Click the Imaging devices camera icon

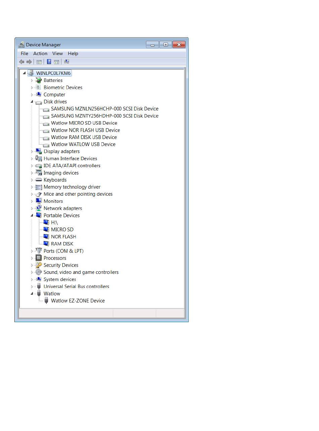coord(39,173)
